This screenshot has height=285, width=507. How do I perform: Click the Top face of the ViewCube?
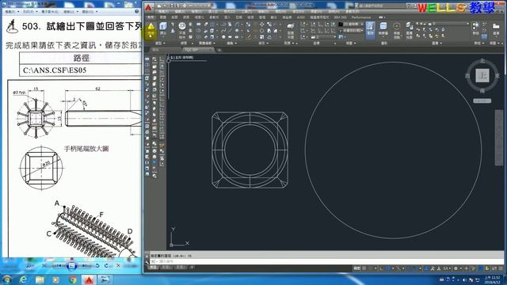click(x=482, y=76)
